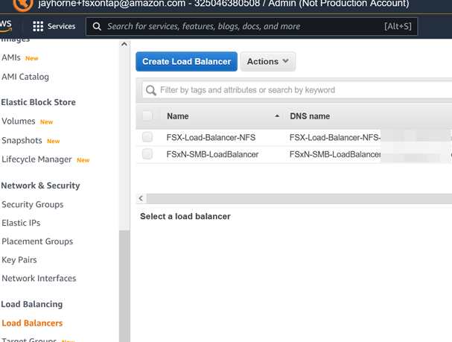Focus the filter by tags search field

coord(297,90)
